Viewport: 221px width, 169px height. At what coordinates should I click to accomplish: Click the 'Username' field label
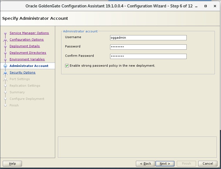(73, 37)
